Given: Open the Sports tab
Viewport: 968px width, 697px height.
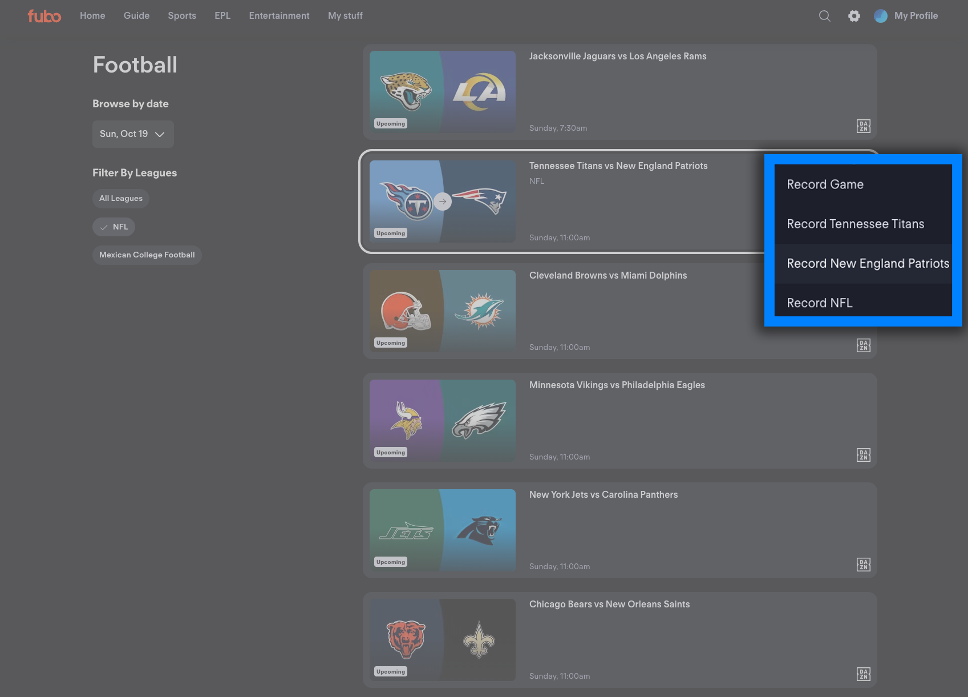Looking at the screenshot, I should coord(182,16).
